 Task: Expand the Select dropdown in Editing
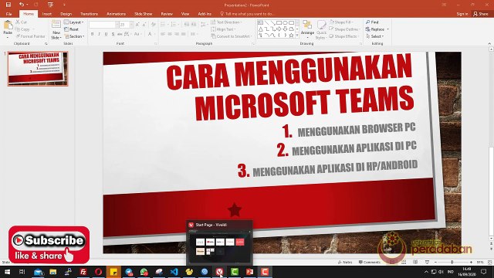375,36
